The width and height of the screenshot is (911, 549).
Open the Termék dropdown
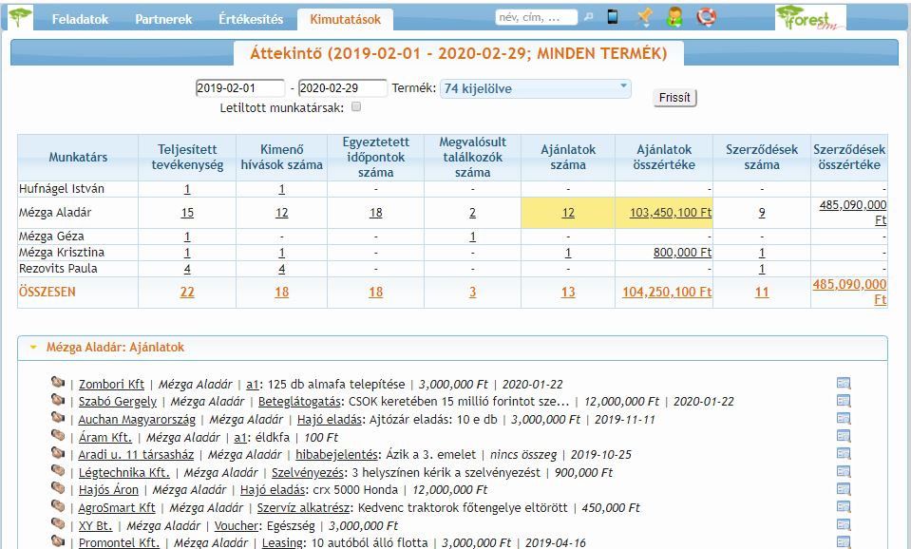point(535,88)
